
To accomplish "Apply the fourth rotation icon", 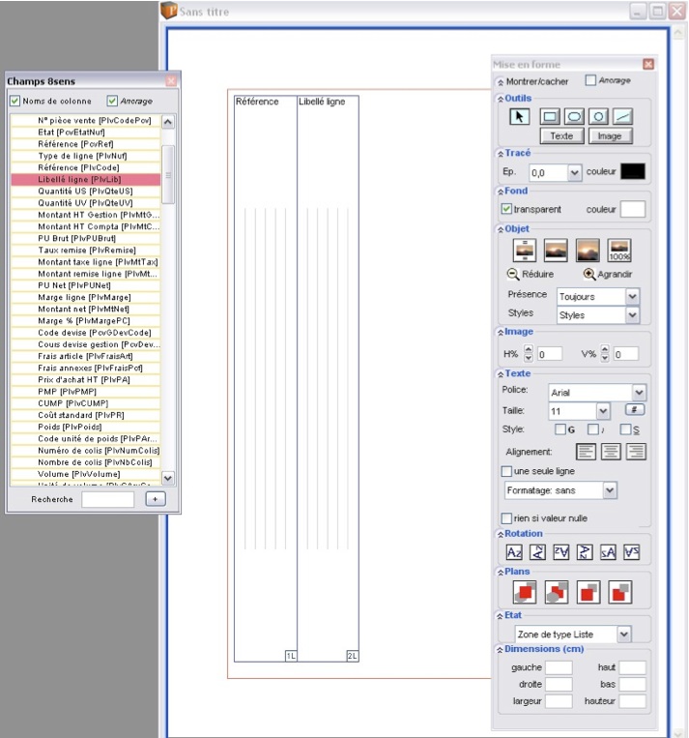I will pyautogui.click(x=585, y=552).
